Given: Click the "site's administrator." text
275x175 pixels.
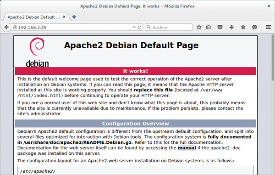Looking at the screenshot, I should pyautogui.click(x=39, y=113).
